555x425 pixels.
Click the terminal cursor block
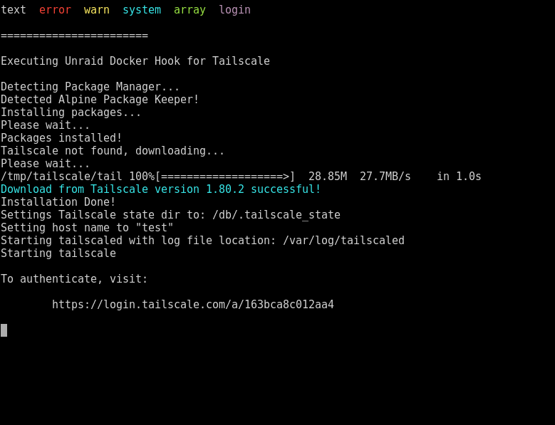click(4, 330)
